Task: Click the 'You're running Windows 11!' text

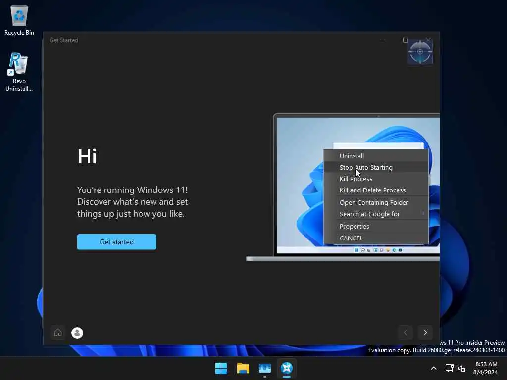Action: [x=133, y=190]
